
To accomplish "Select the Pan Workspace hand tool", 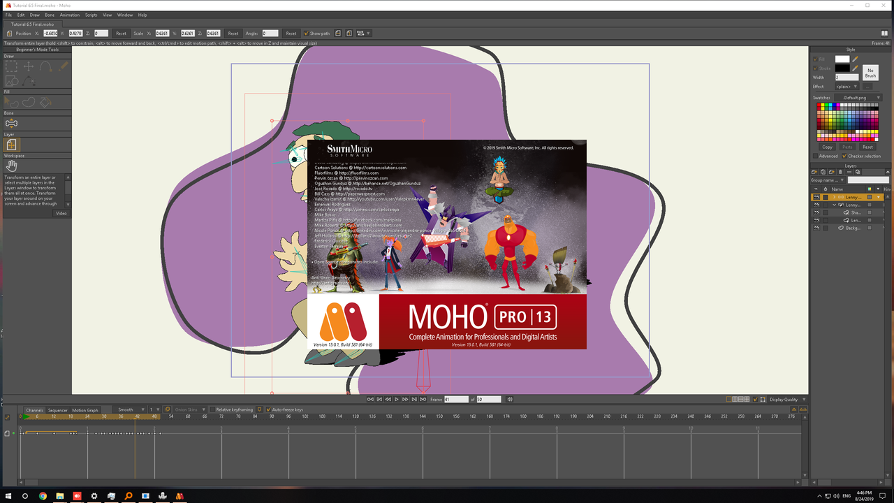I will (x=11, y=166).
